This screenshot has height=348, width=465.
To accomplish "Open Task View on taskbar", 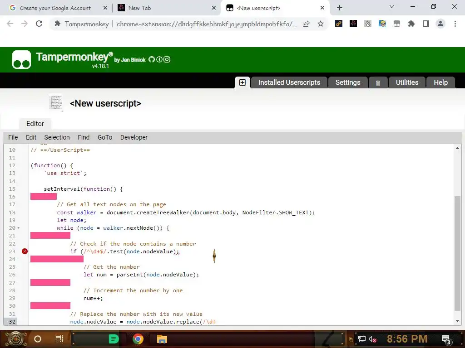I will [59, 339].
